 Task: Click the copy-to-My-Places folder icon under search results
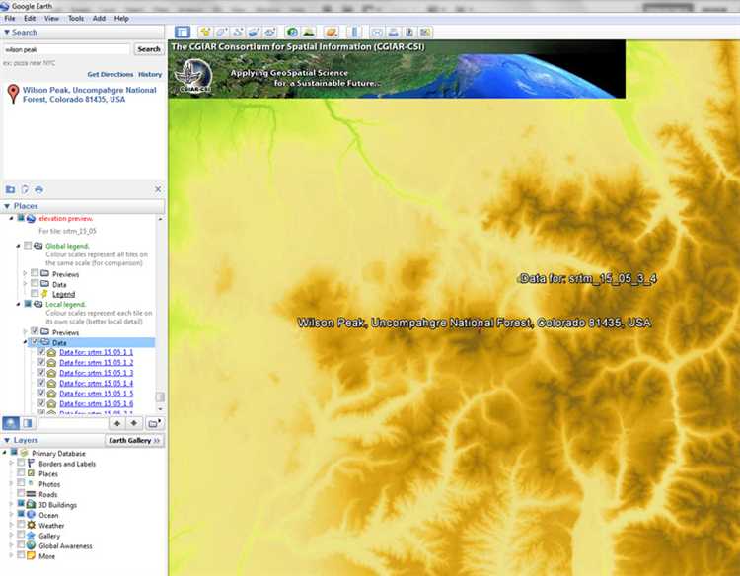coord(10,189)
